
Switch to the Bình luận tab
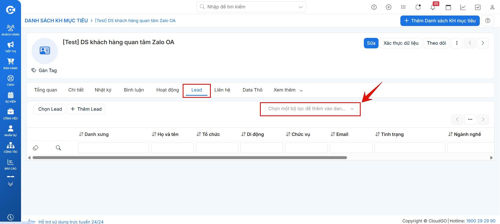tap(134, 90)
